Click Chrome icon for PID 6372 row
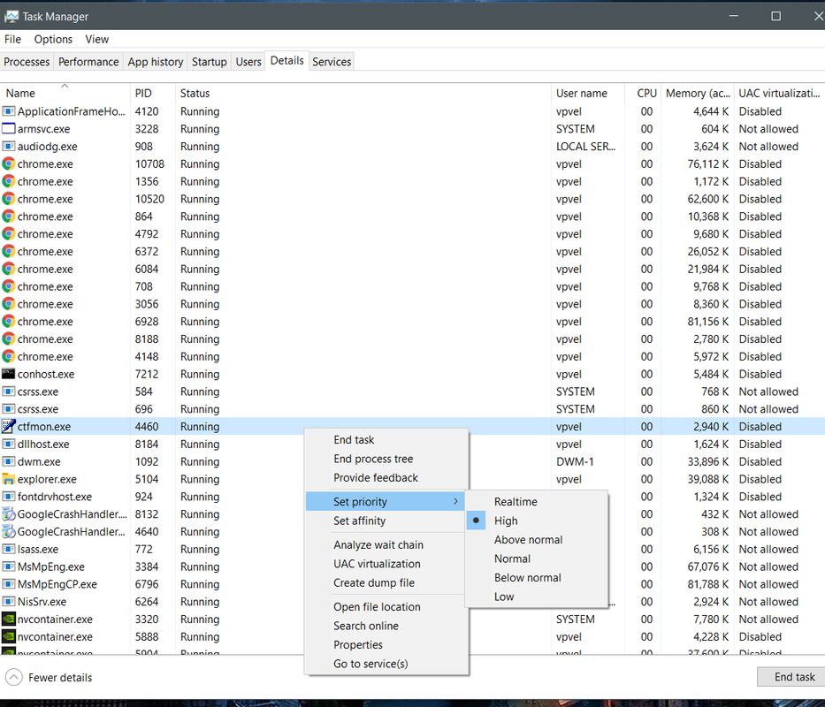825x707 pixels. (x=9, y=251)
